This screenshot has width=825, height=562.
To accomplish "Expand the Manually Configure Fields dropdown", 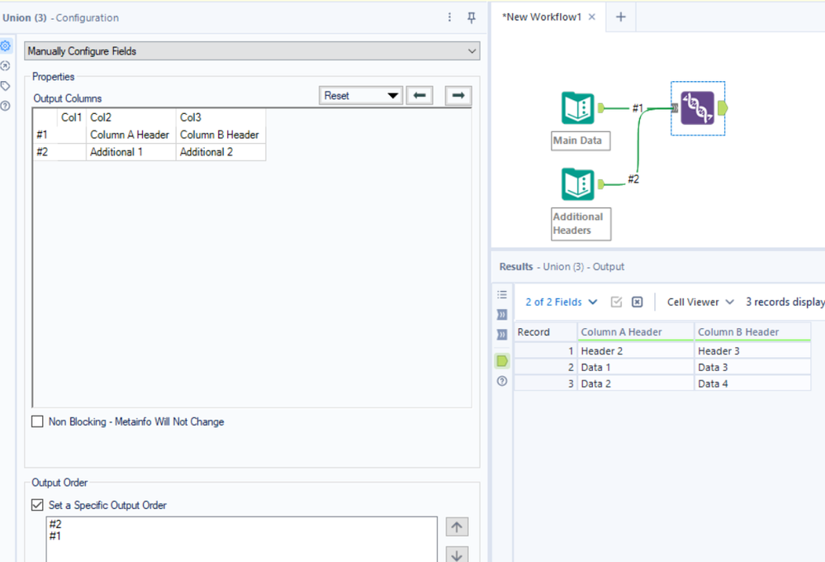I will pos(252,51).
